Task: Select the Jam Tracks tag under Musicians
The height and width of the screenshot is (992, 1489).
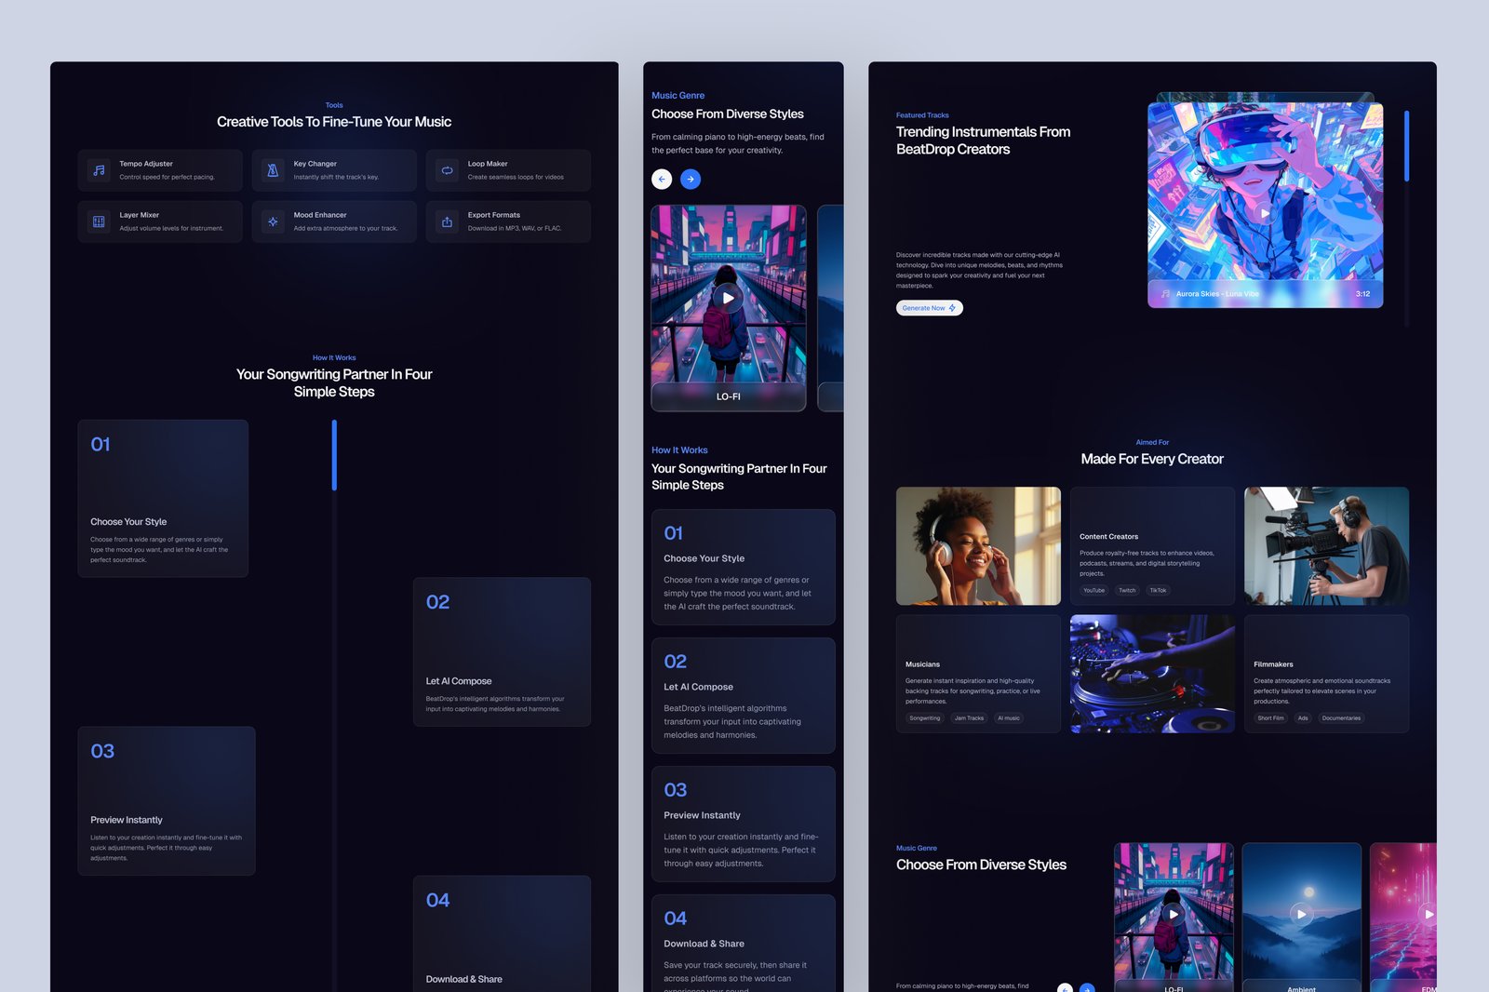Action: click(969, 717)
